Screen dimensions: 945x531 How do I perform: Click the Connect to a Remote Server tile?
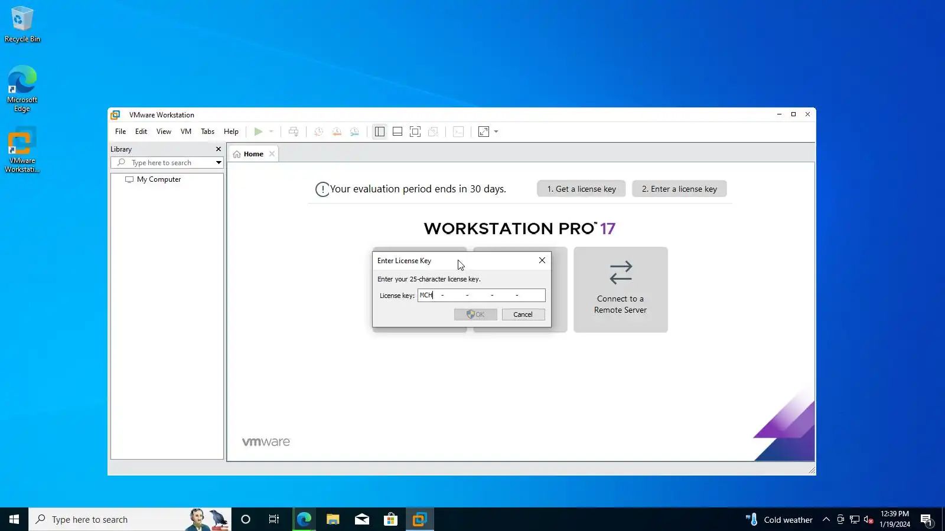pyautogui.click(x=621, y=290)
